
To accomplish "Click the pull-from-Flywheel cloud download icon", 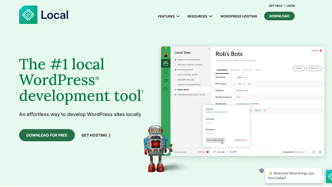I will point(314,152).
